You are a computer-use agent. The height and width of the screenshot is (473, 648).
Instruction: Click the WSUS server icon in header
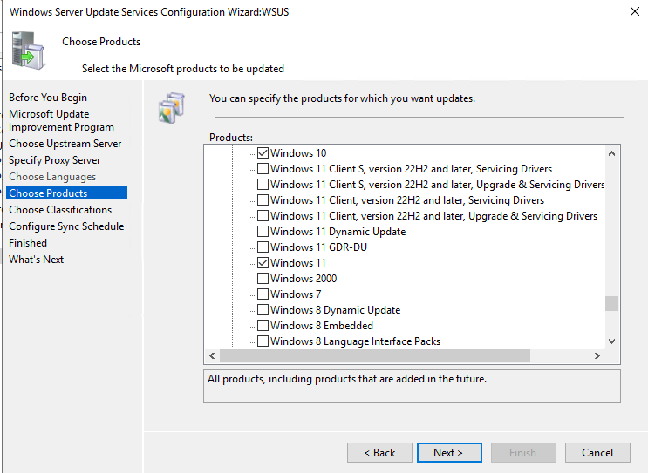pyautogui.click(x=29, y=52)
